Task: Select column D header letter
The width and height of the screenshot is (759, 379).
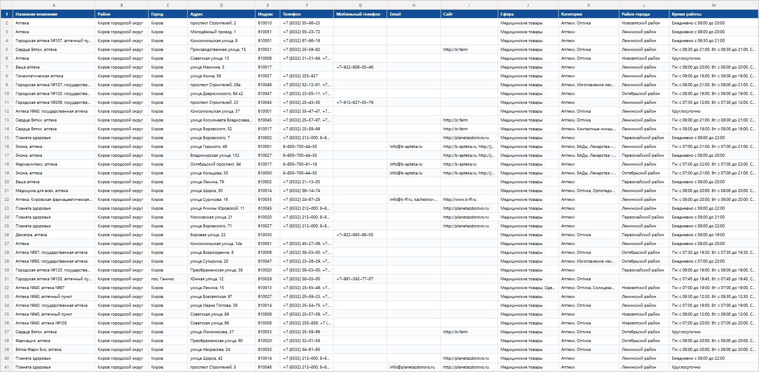Action: click(x=221, y=5)
